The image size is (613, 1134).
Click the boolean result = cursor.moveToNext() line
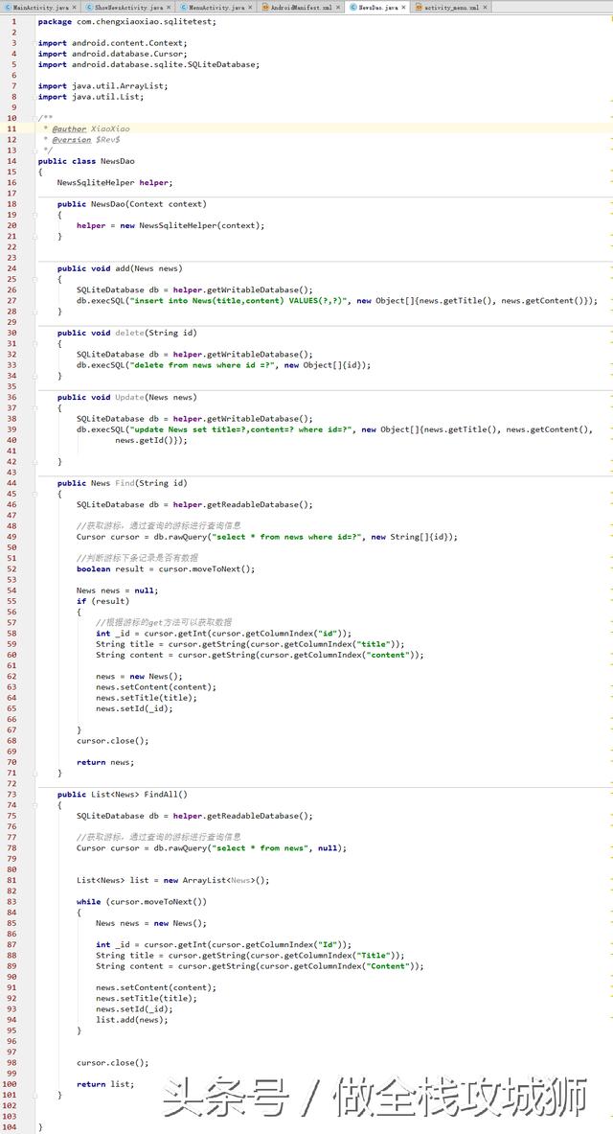point(166,568)
